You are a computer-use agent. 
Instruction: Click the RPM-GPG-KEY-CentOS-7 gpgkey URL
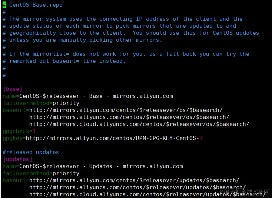(114, 138)
